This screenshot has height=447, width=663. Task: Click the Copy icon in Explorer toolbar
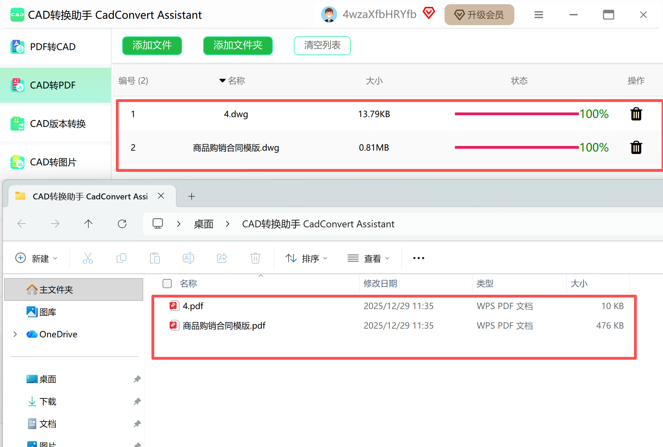coord(121,258)
